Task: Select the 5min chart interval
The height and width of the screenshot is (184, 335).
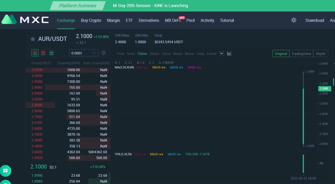Action: point(131,54)
